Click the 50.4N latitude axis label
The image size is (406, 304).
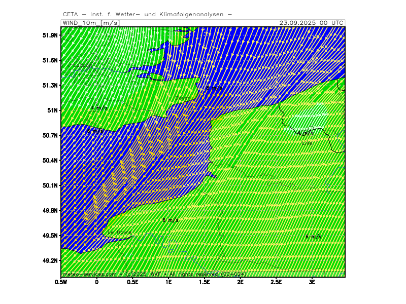50,161
